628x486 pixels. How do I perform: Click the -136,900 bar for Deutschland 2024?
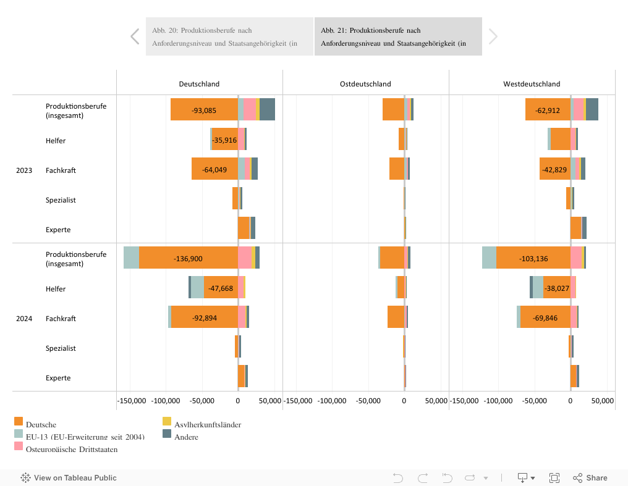tap(188, 259)
